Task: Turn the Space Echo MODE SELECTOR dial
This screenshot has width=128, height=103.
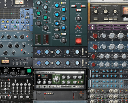Action: tap(56, 79)
